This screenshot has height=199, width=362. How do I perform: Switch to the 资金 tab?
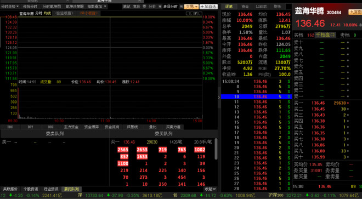tap(245, 7)
